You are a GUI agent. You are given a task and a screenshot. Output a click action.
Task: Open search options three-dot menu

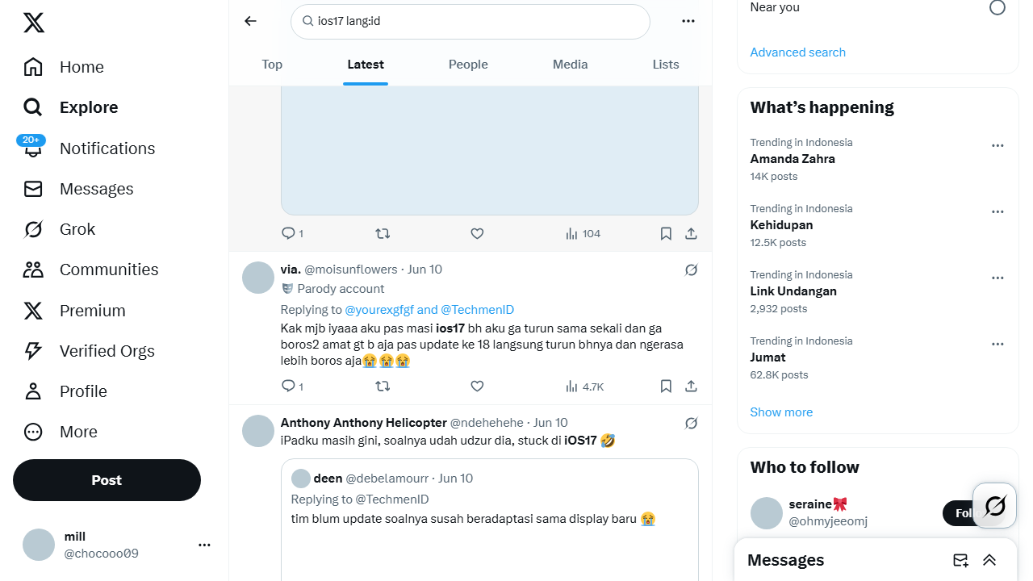(x=688, y=21)
